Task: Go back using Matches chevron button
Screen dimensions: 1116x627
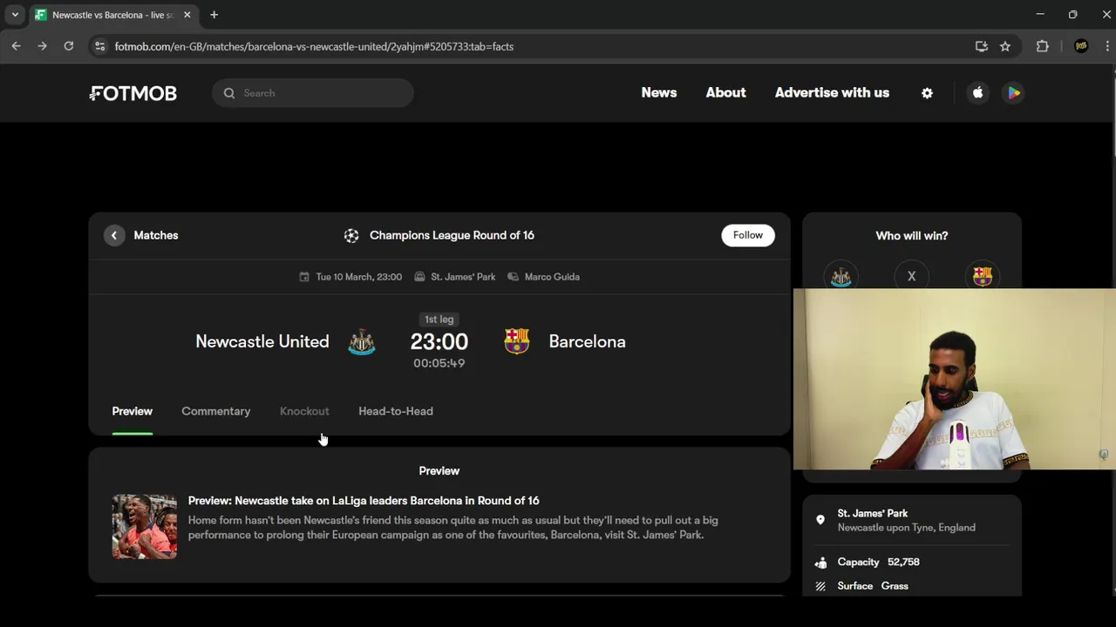Action: 114,235
